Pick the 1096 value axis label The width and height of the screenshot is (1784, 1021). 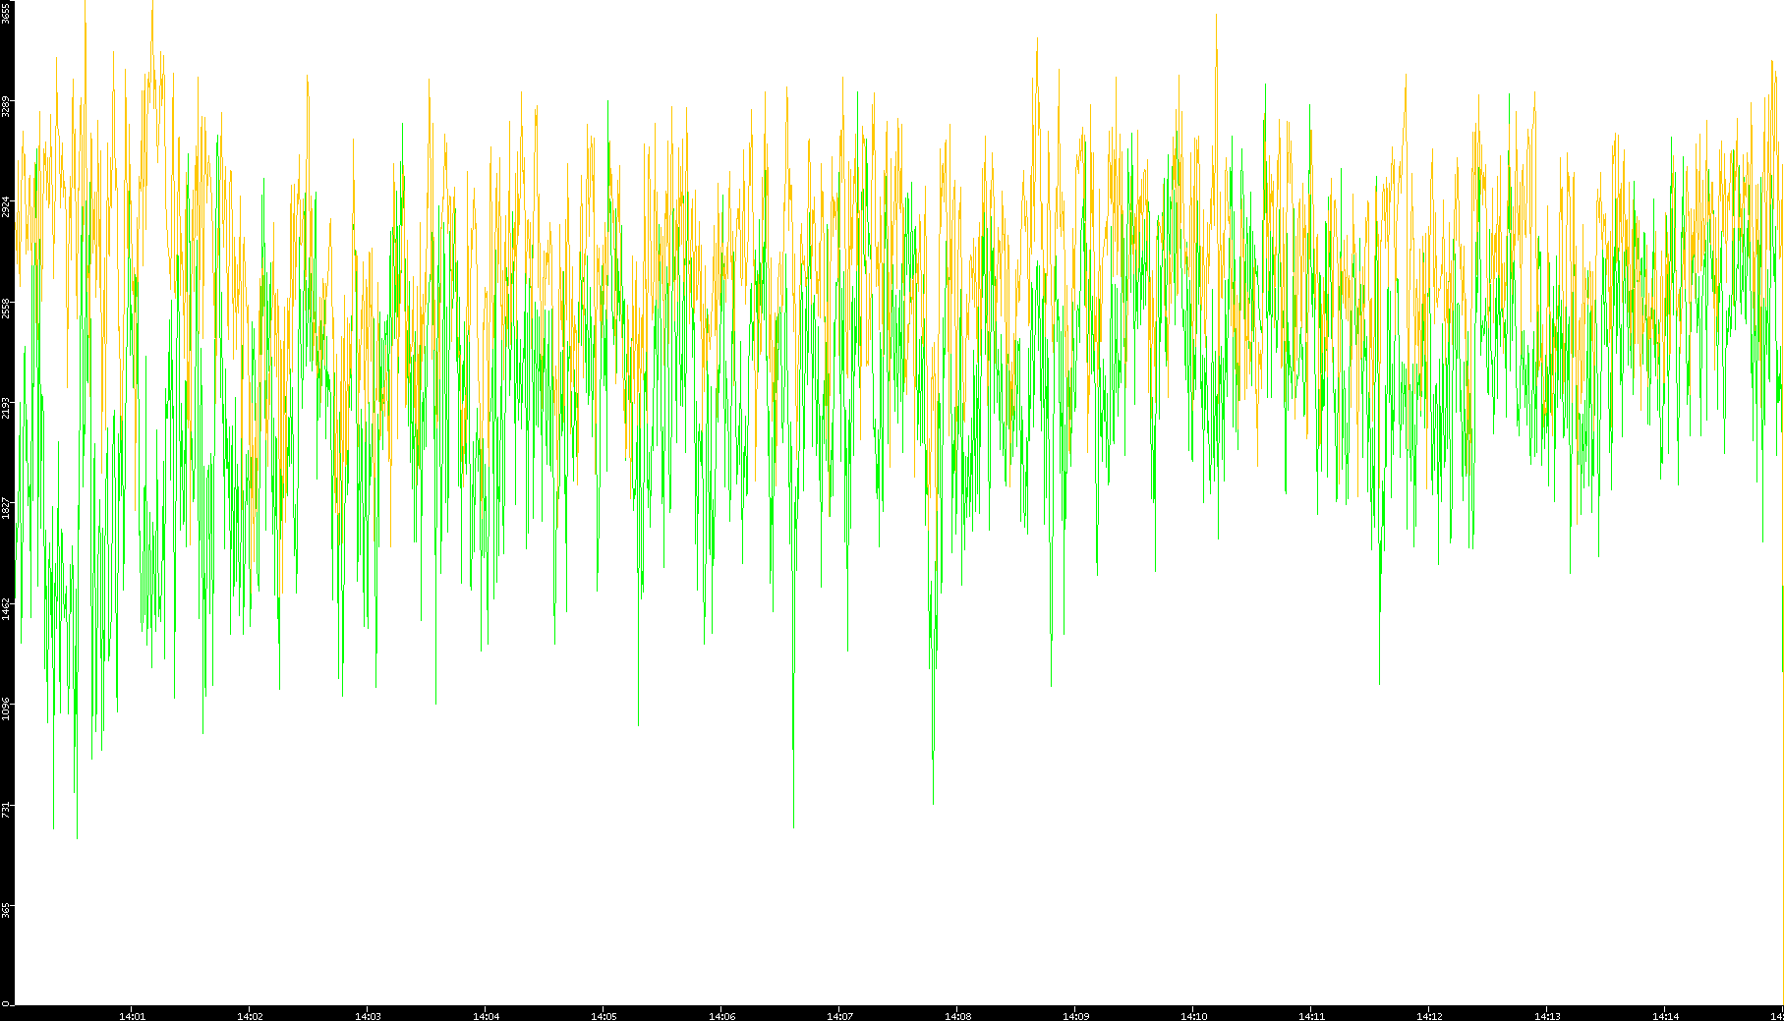6,709
